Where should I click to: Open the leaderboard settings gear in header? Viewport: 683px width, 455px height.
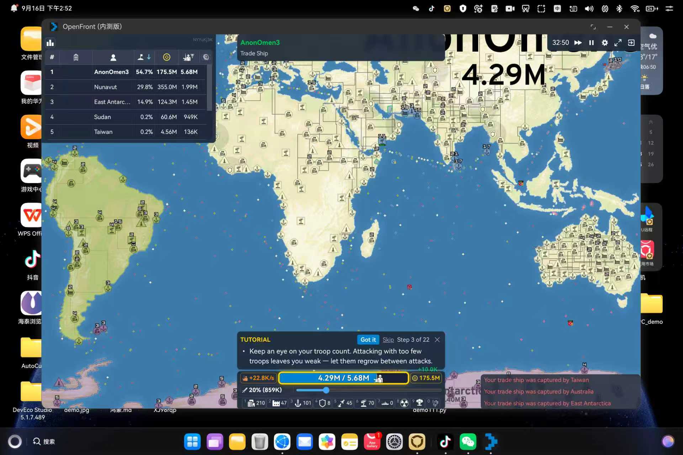(x=206, y=57)
